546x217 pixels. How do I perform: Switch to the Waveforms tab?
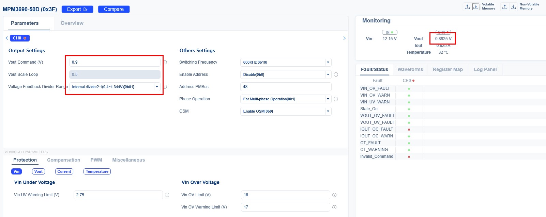pyautogui.click(x=410, y=69)
